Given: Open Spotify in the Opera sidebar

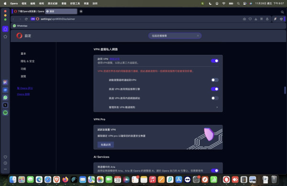Looking at the screenshot, I should pyautogui.click(x=5, y=113).
